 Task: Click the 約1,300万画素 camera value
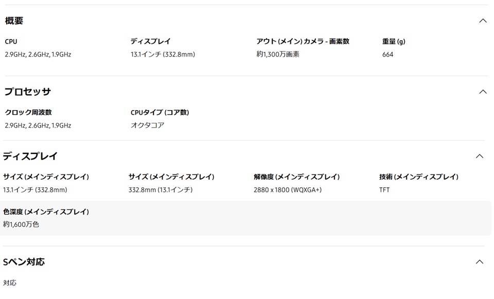[x=277, y=55]
